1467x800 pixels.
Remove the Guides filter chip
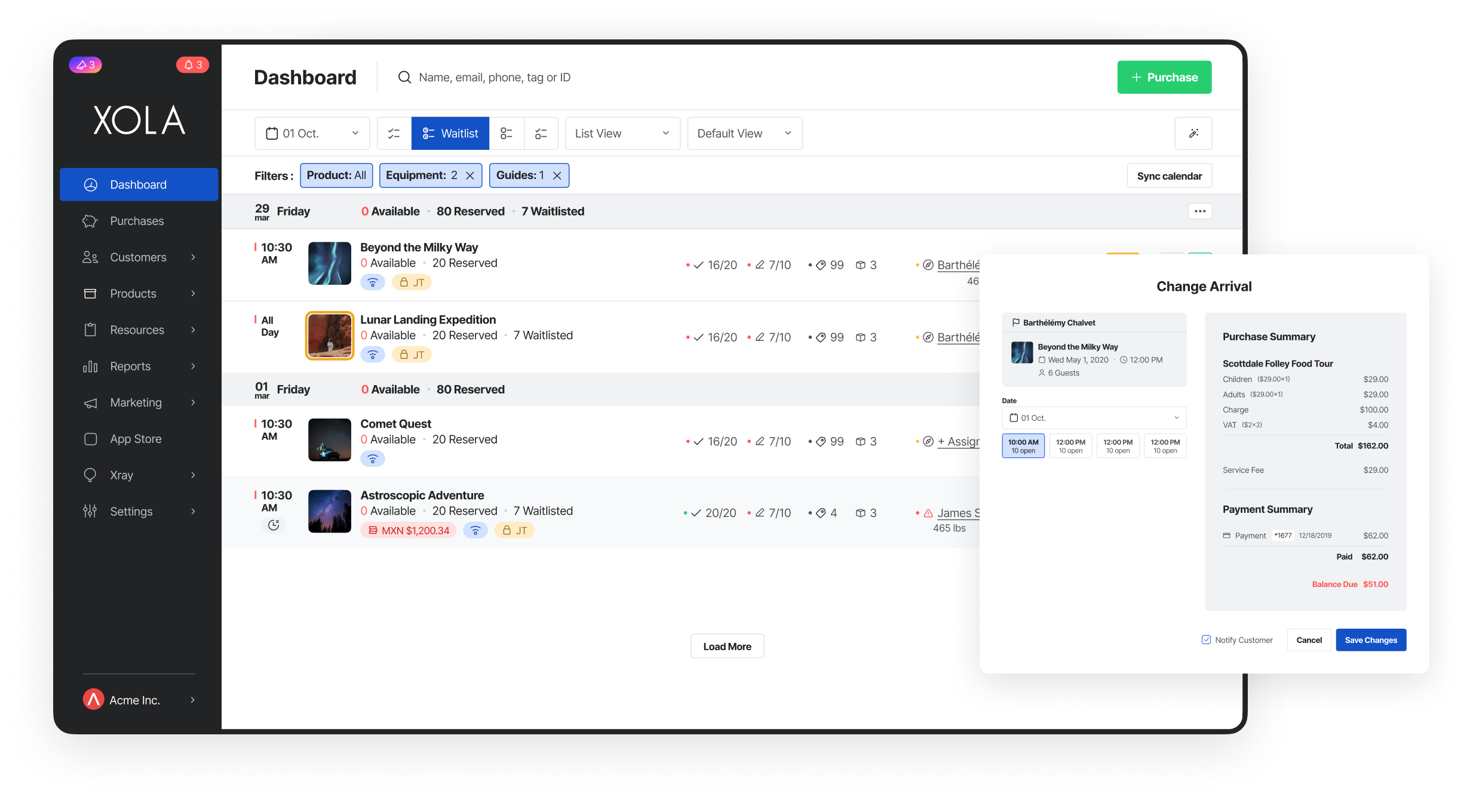(557, 175)
